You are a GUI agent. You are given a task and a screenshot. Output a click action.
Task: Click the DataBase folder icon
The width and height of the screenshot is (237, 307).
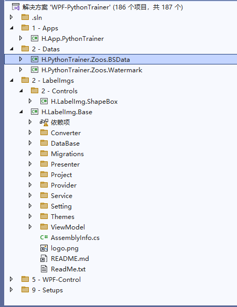pos(44,143)
